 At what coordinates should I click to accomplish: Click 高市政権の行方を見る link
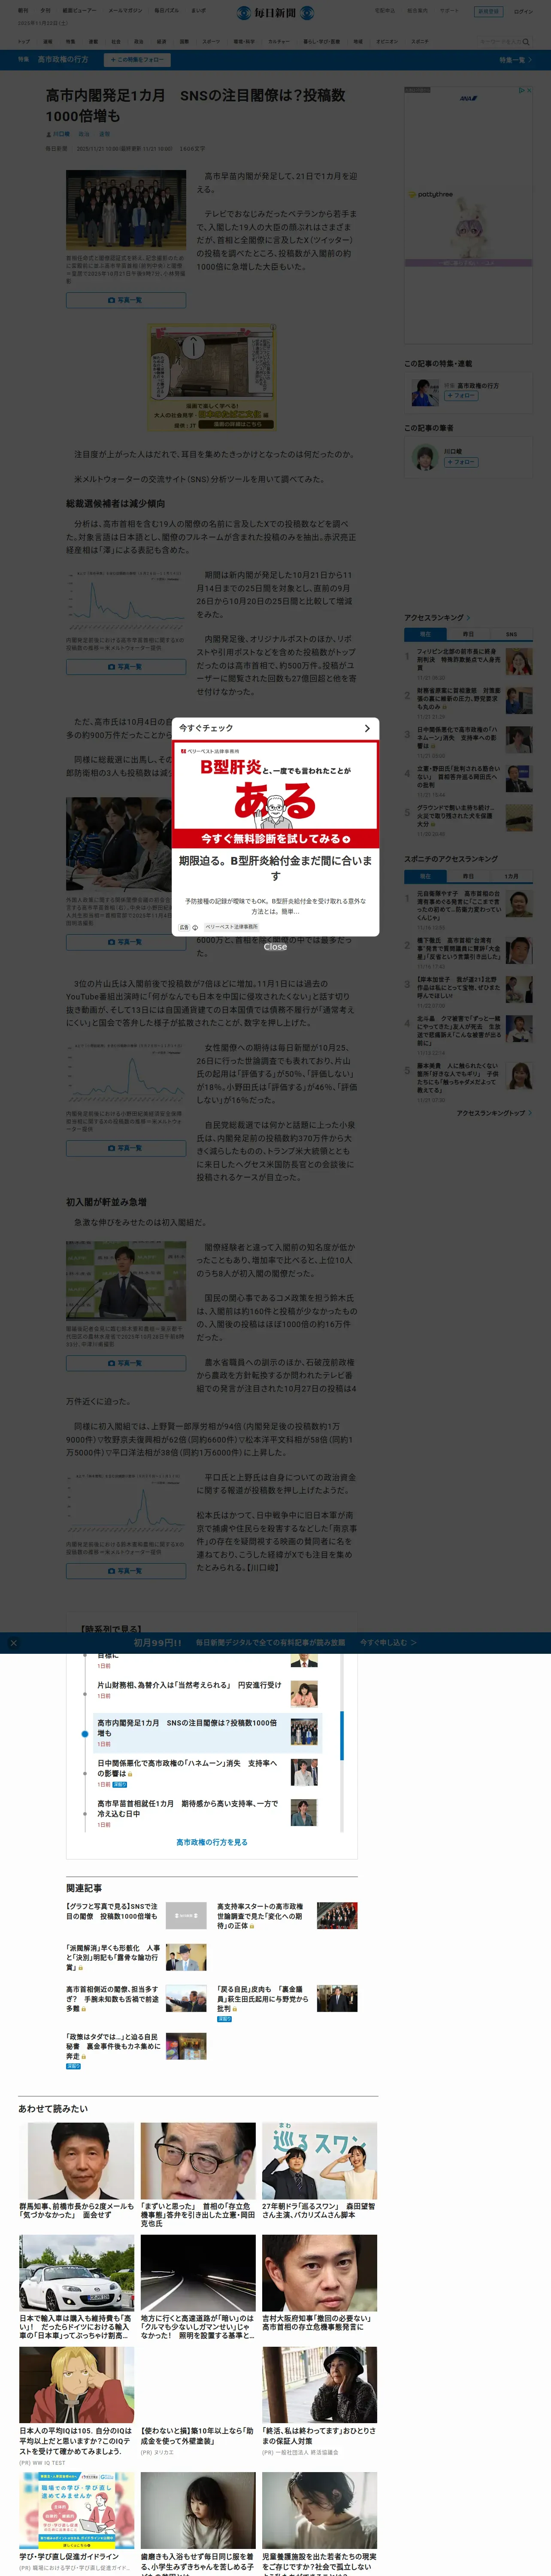pyautogui.click(x=212, y=1842)
